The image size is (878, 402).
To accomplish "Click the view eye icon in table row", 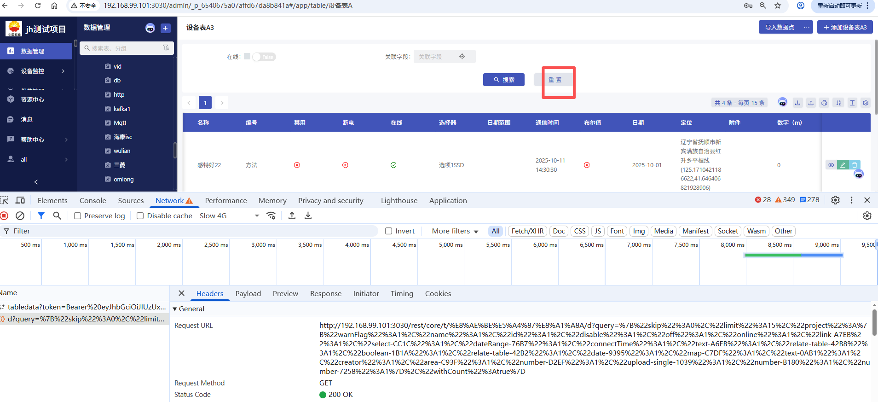I will [x=831, y=165].
